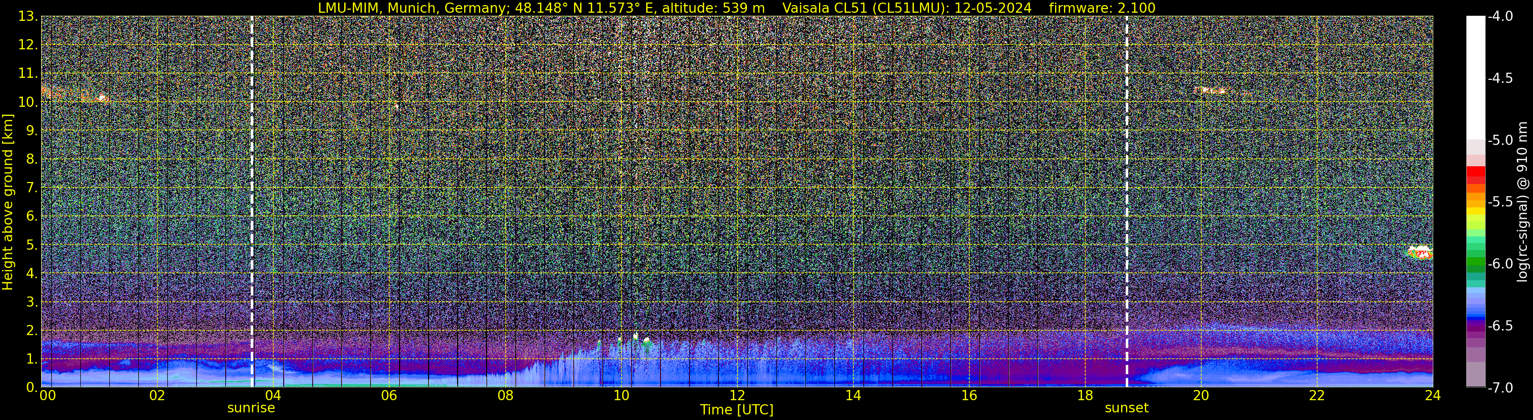Click the x-axis tick label '04'

pyautogui.click(x=273, y=396)
